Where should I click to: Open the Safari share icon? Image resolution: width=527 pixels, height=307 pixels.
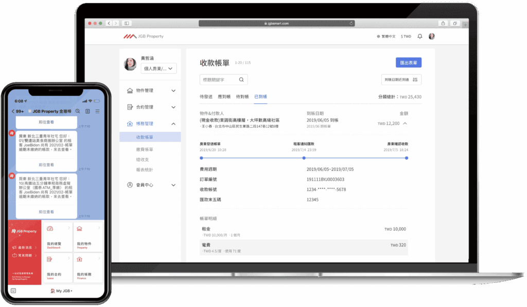tap(443, 23)
